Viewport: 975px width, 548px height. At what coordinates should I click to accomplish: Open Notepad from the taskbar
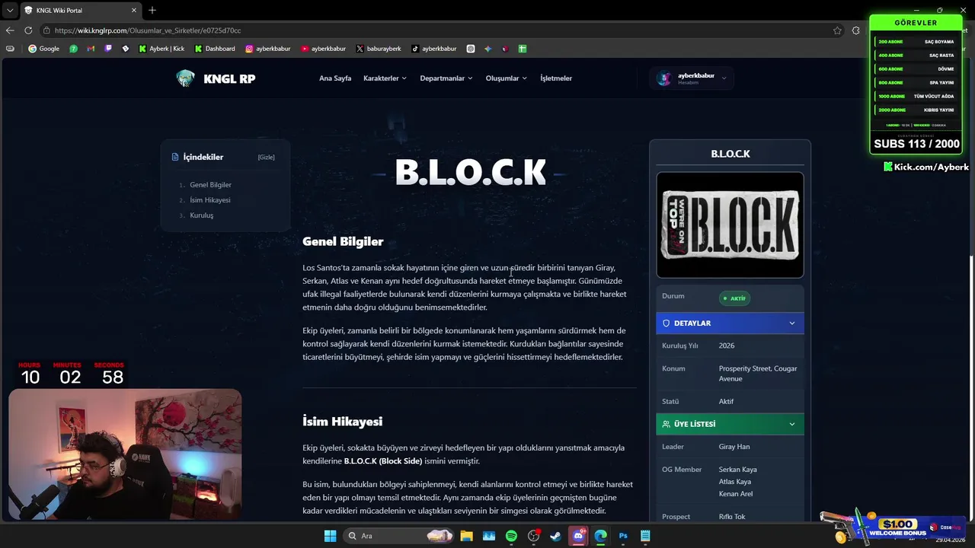[x=645, y=536]
